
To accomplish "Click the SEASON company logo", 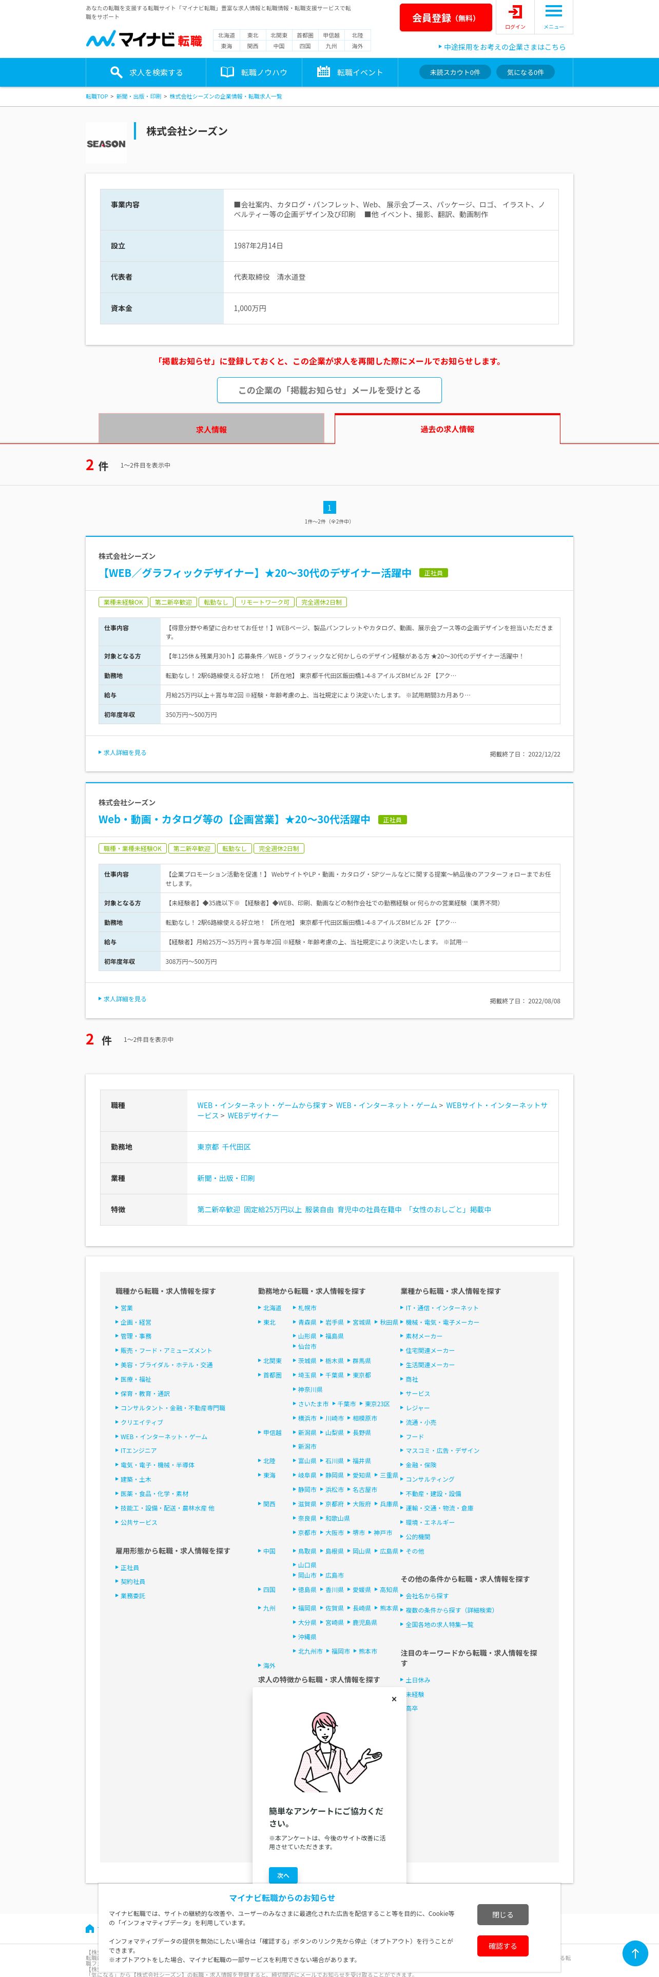I will (x=106, y=144).
